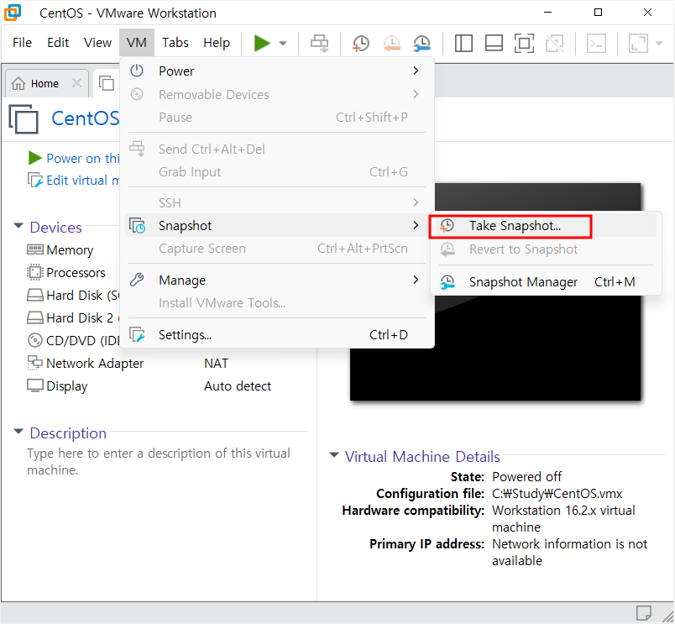Open the View menu

coord(97,43)
